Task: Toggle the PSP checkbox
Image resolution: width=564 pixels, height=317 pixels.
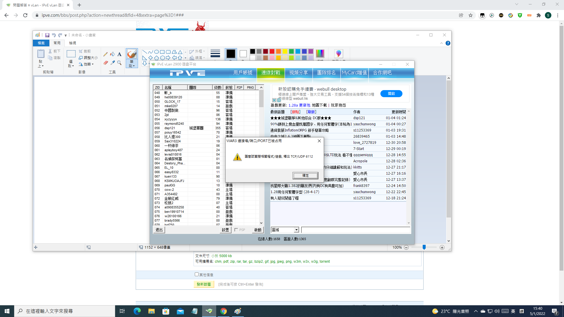Action: click(x=236, y=230)
